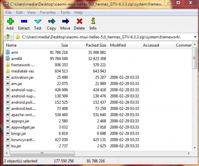Click the horizontal scrollbar thumb
The width and height of the screenshot is (199, 166).
[42, 153]
